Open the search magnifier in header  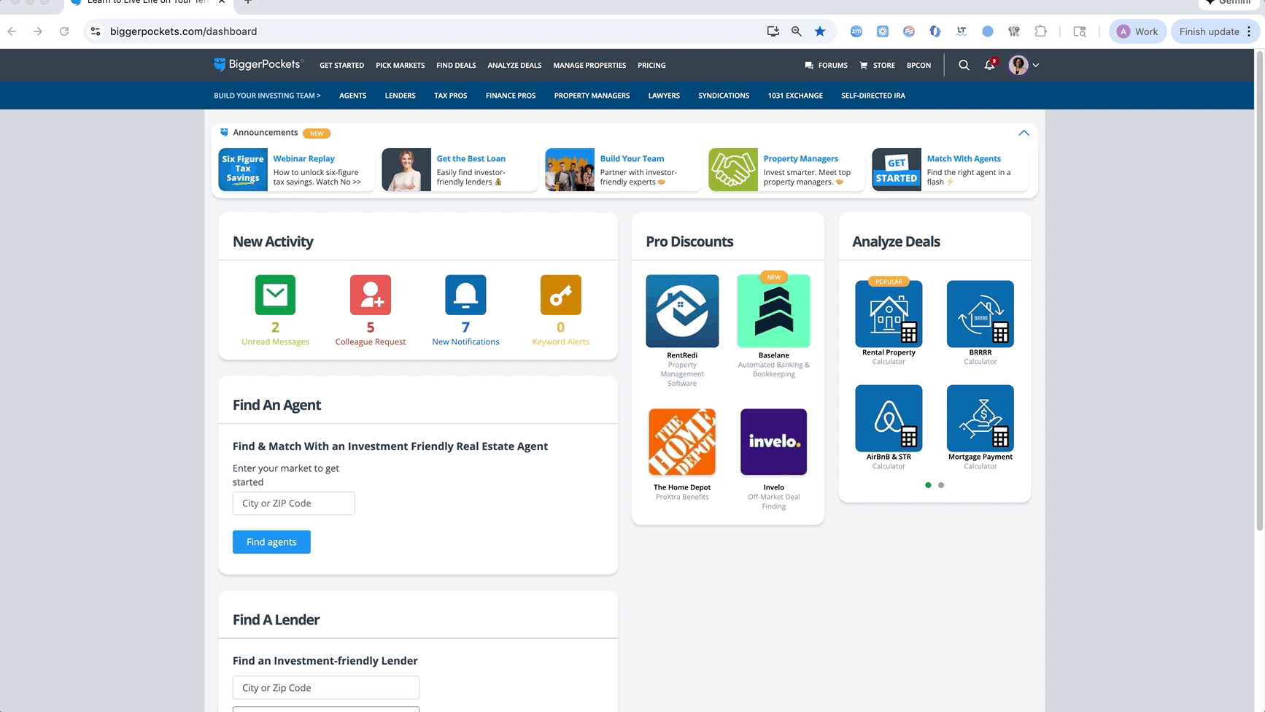(964, 66)
